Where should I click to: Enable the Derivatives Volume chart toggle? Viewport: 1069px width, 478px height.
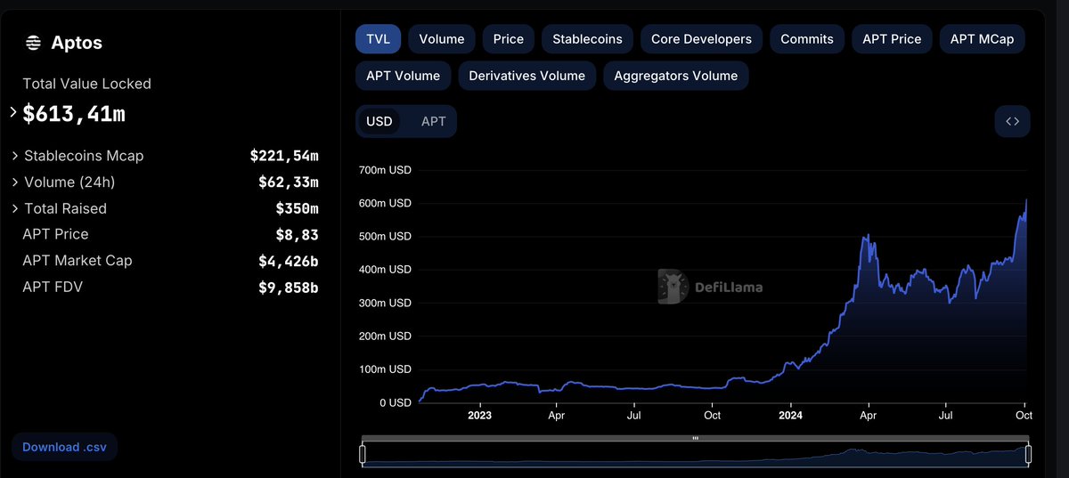(527, 76)
